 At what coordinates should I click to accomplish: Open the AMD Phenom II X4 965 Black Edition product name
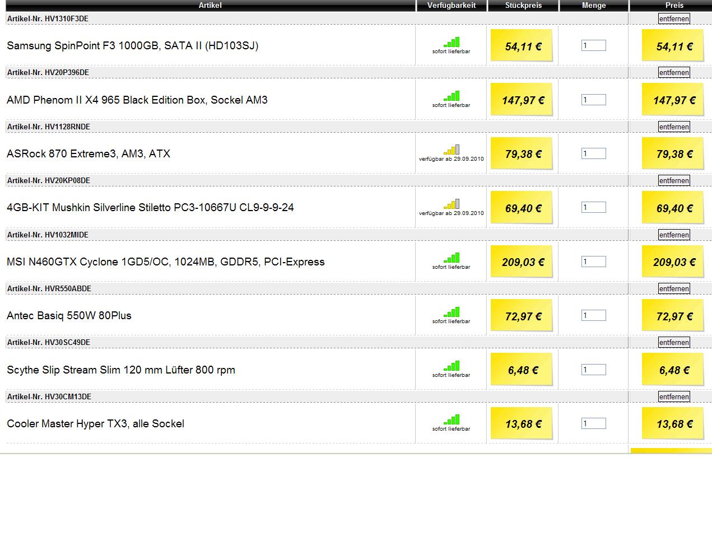point(137,100)
